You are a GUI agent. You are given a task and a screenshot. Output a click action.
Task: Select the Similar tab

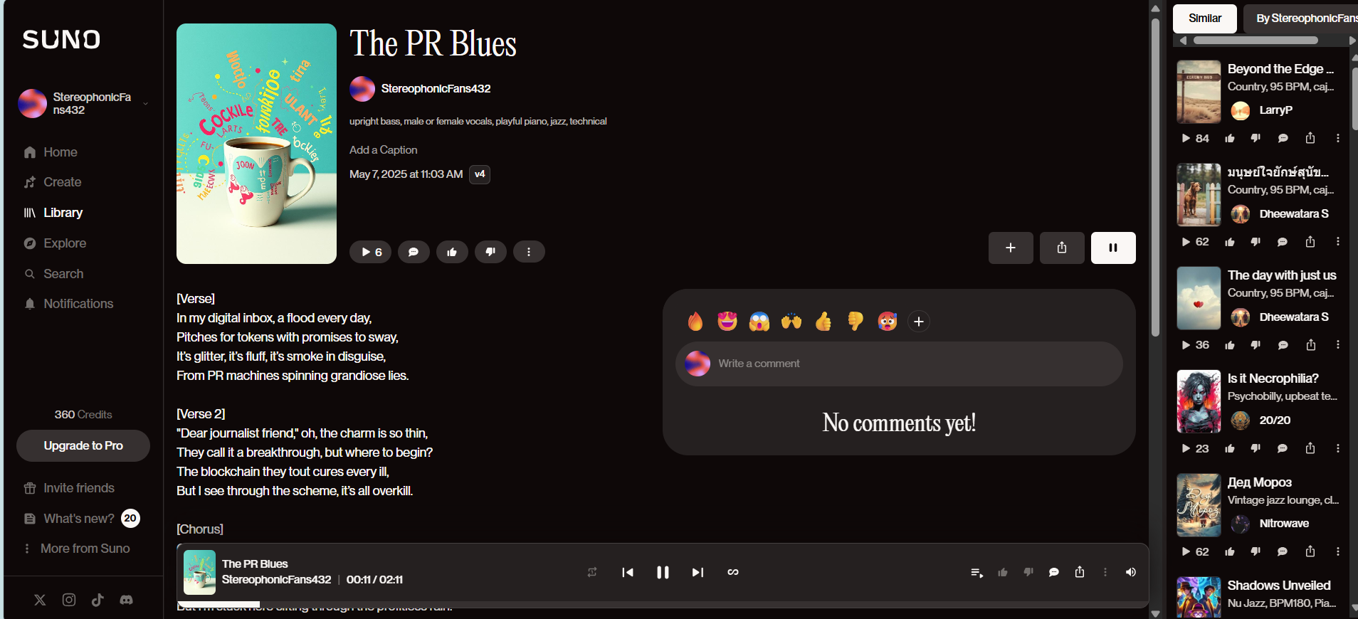pyautogui.click(x=1204, y=18)
